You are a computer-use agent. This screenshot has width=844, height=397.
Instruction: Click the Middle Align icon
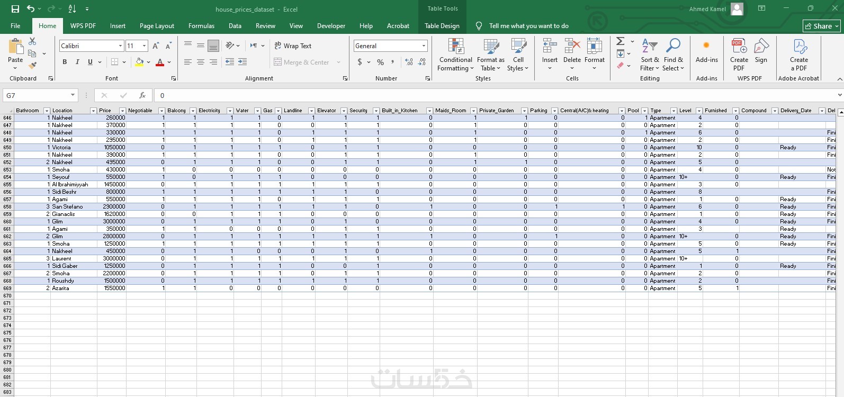[201, 46]
